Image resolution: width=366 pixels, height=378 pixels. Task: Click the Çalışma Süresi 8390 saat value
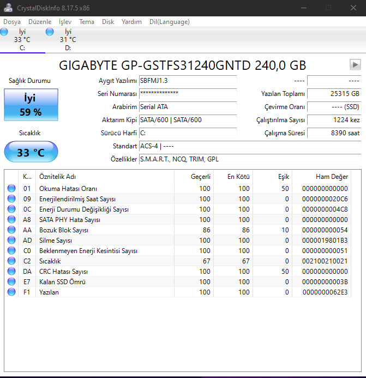tap(334, 133)
